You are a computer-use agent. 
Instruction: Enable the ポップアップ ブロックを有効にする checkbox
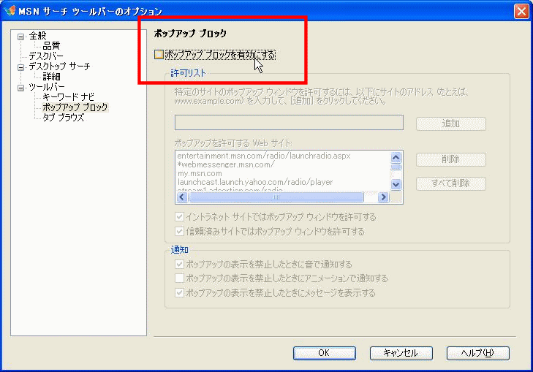(159, 54)
